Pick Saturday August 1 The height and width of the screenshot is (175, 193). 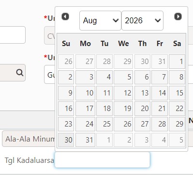[x=177, y=62]
